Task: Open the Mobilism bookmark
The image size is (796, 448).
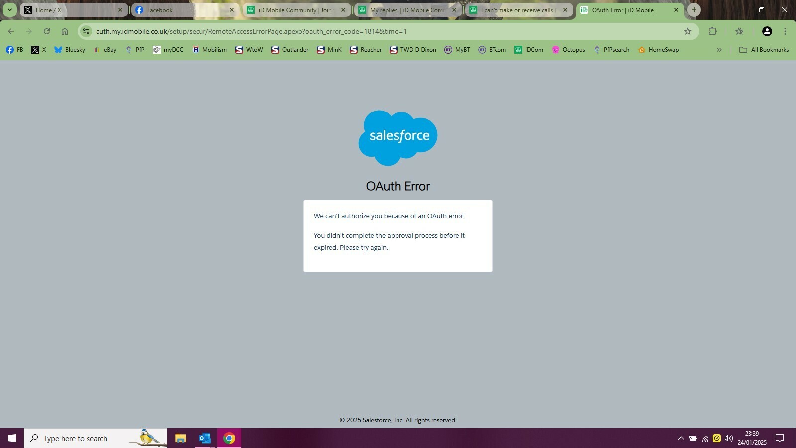Action: tap(209, 50)
